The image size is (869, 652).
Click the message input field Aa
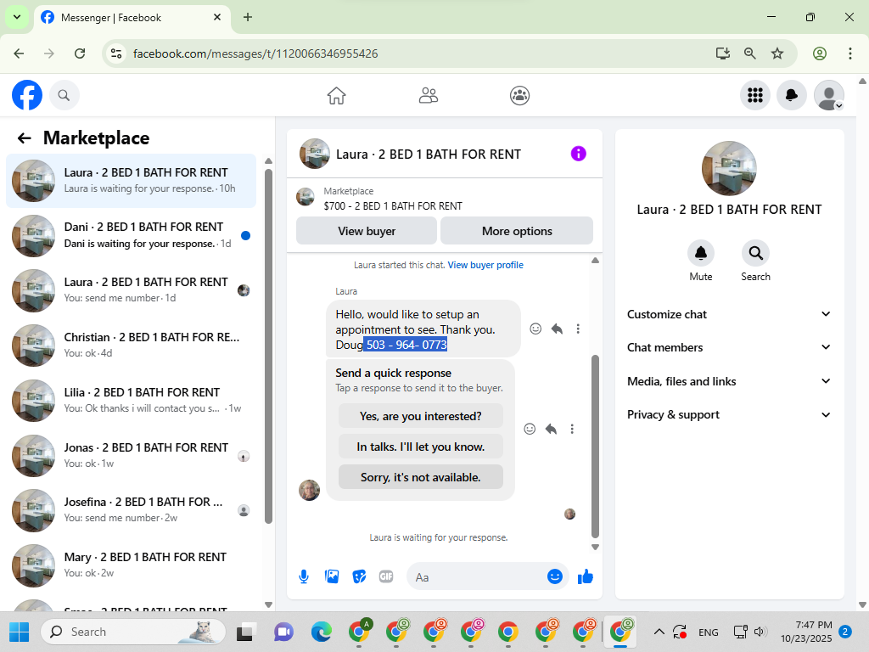(477, 577)
